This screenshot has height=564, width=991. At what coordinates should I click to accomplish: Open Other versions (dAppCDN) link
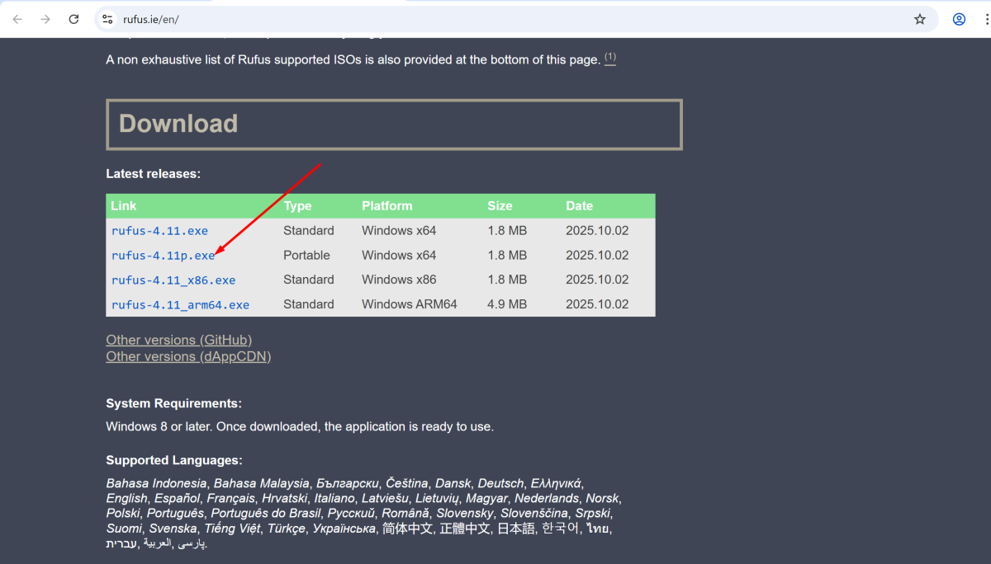(188, 356)
